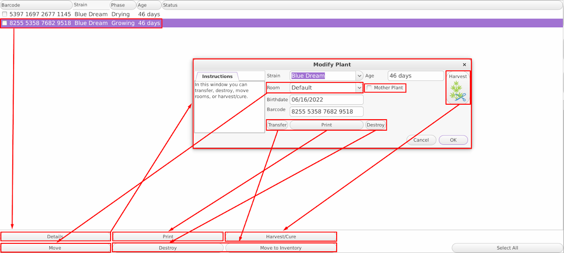Click the Harvest/Cure button

(x=281, y=237)
